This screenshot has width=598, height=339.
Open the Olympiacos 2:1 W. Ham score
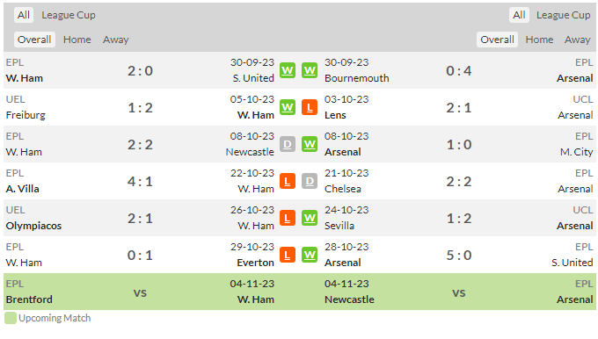coord(140,219)
